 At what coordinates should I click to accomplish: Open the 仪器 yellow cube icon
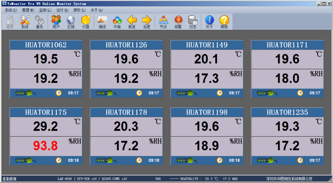tap(85, 22)
